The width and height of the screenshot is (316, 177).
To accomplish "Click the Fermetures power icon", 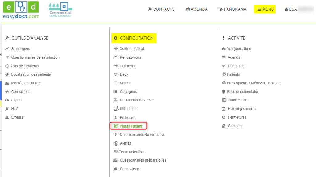I will click(x=224, y=117).
